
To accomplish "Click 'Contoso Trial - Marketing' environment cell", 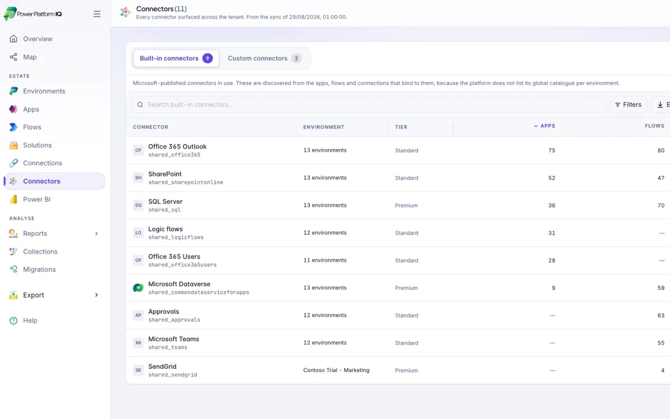I will [336, 370].
